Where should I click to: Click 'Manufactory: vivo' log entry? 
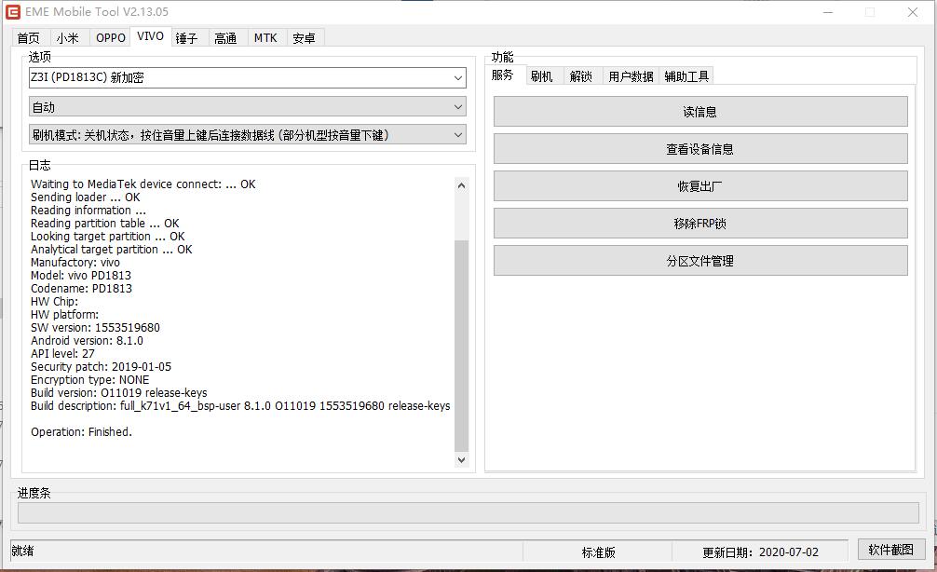(75, 263)
